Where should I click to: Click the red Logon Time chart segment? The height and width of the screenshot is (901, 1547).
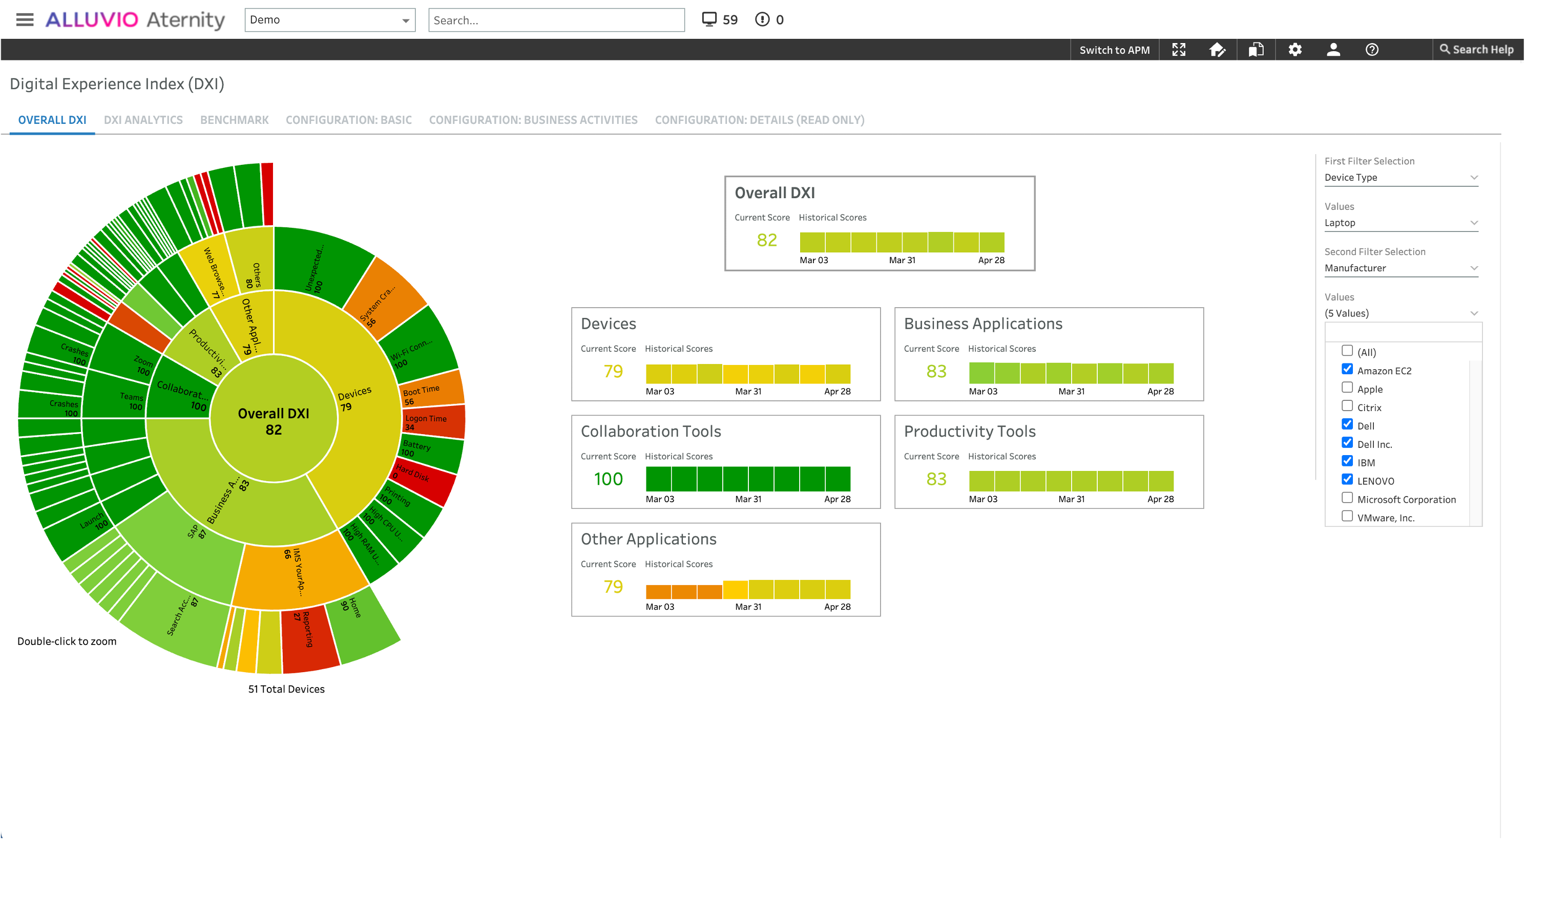(x=434, y=422)
